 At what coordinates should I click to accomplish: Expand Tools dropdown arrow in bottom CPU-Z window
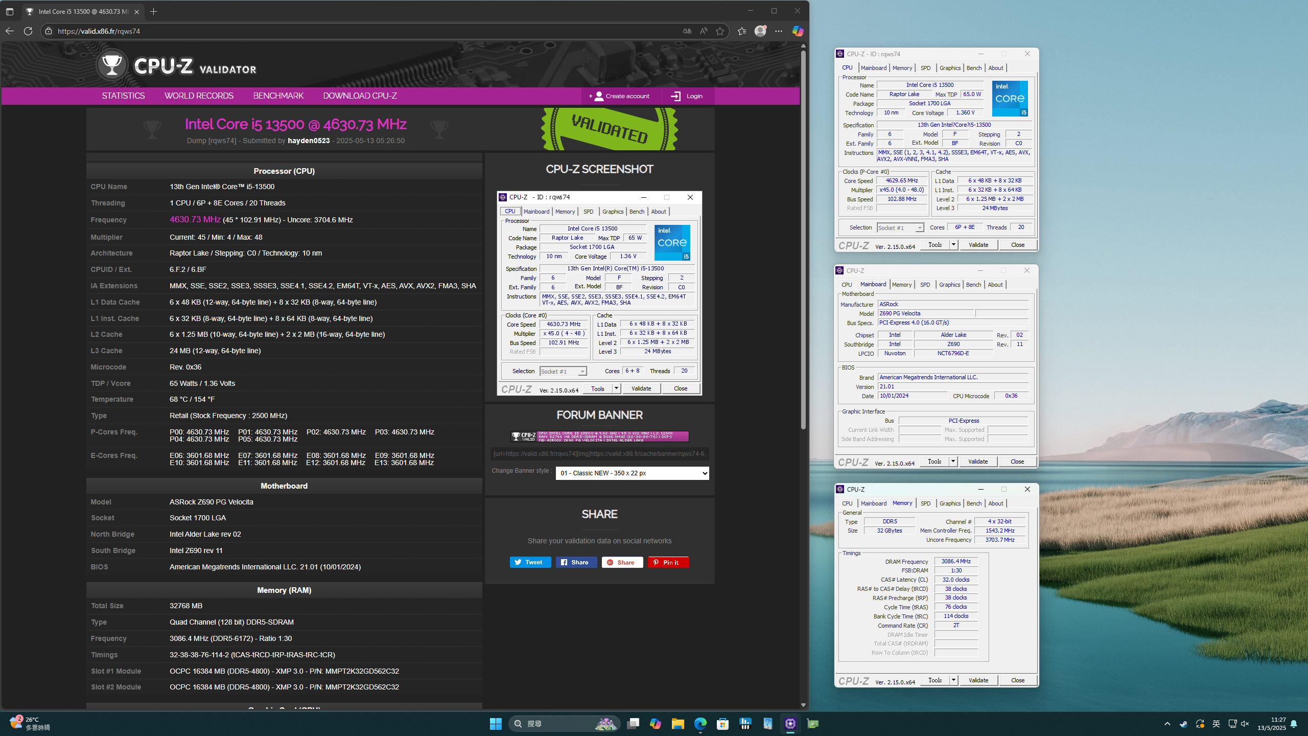[x=953, y=680]
